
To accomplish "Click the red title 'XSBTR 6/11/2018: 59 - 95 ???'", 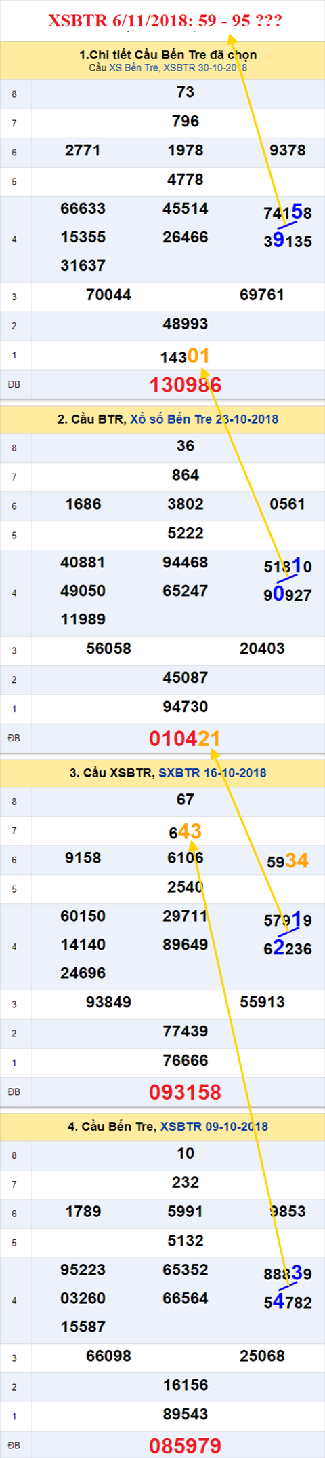I will [x=165, y=21].
